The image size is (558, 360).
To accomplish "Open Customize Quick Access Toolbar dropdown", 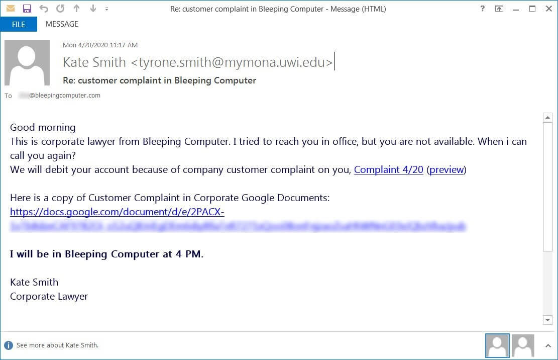I will tap(107, 9).
